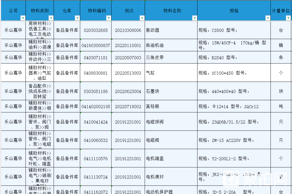Select the 石墨块 cell
The image size is (292, 194).
pyautogui.click(x=171, y=91)
